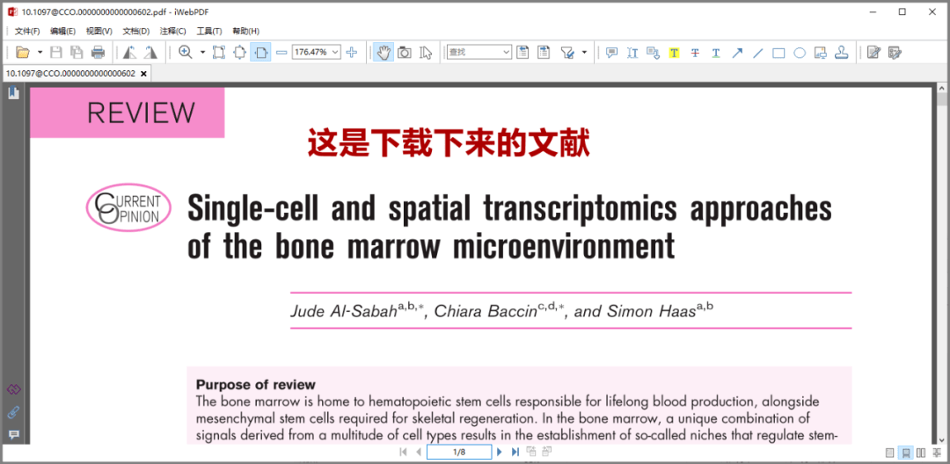Open the zoom percentage dropdown
Screen dimensions: 950x464
tap(335, 53)
